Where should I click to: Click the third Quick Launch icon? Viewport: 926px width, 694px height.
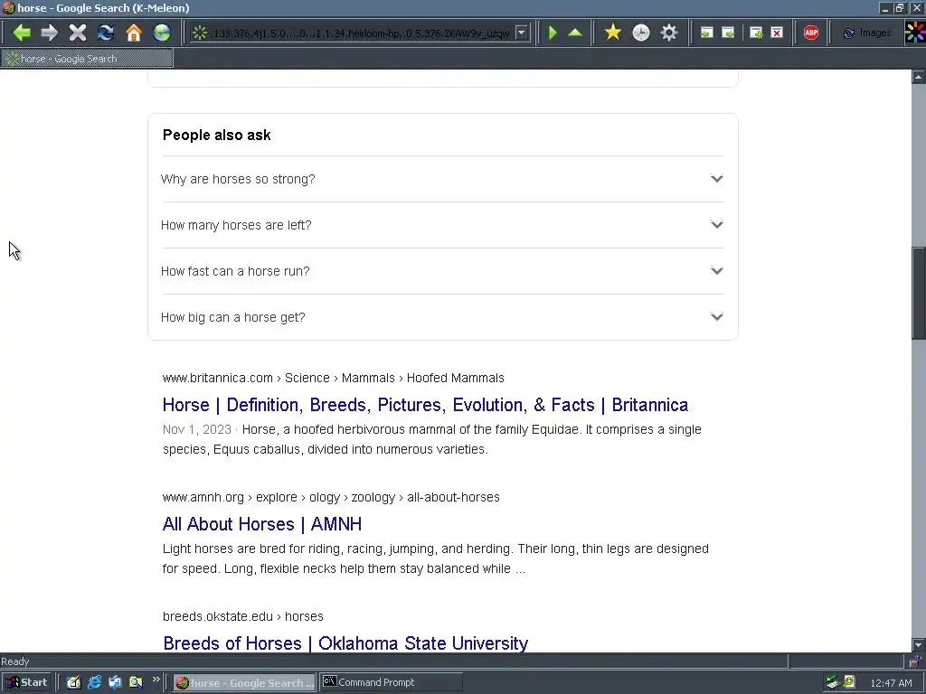click(115, 683)
